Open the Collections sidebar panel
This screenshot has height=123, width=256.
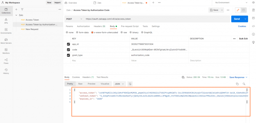click(x=6, y=11)
